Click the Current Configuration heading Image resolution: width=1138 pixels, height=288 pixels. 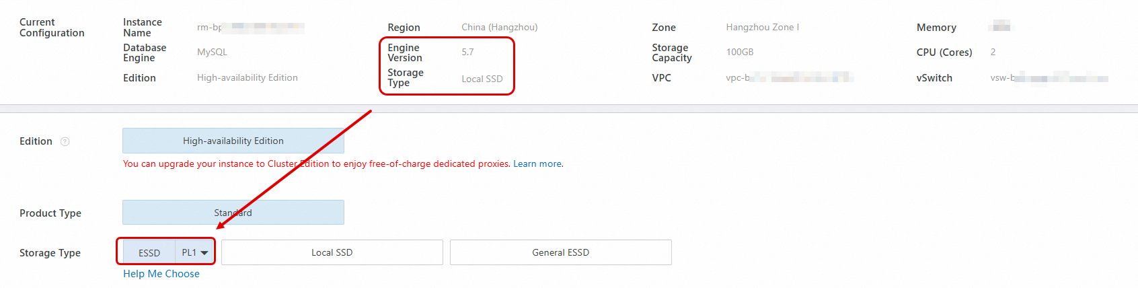(x=52, y=28)
